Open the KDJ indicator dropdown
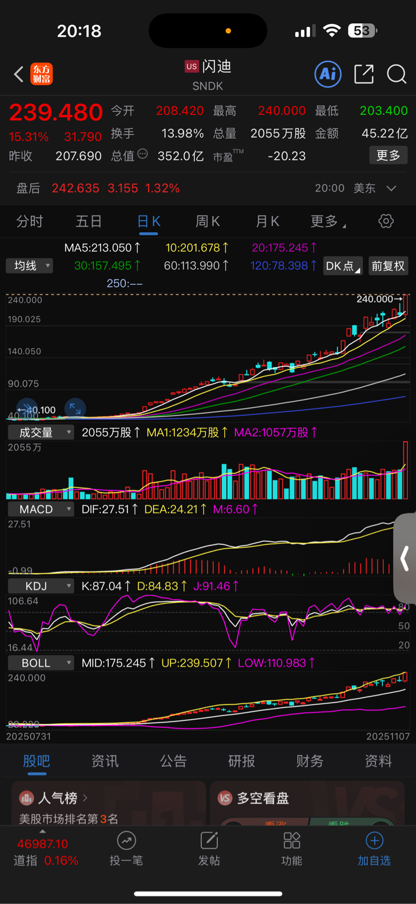416x904 pixels. click(41, 586)
